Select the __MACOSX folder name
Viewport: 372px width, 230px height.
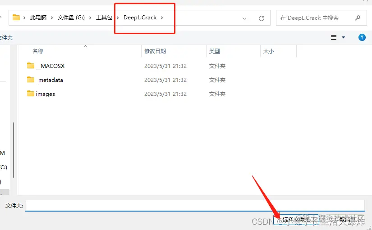pos(50,66)
